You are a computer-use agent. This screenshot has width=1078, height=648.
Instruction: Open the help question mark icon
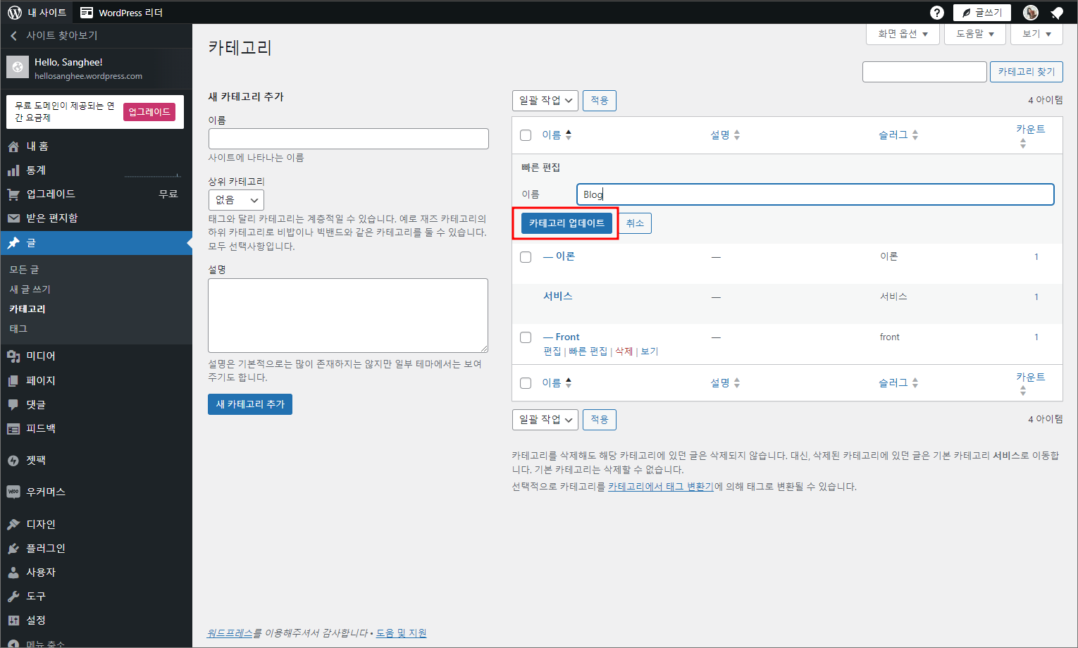click(936, 13)
